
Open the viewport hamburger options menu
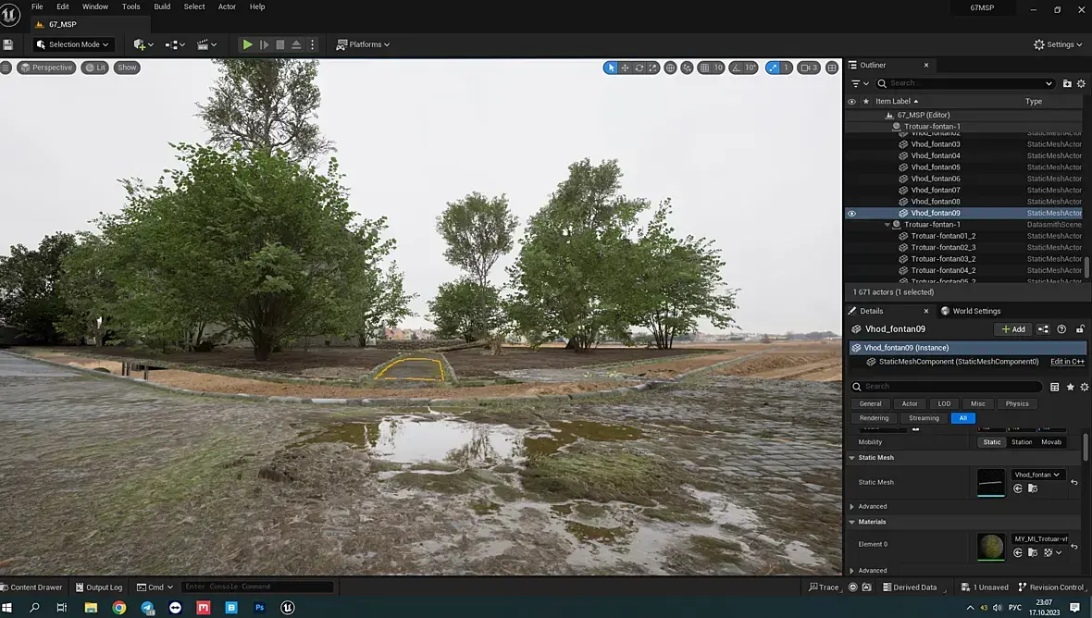click(x=6, y=68)
